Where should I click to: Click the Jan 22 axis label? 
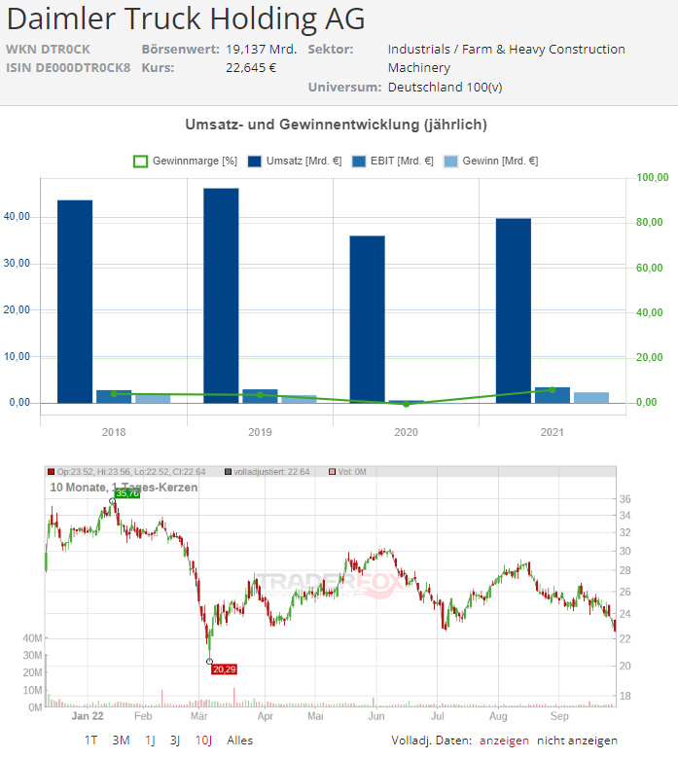point(88,716)
